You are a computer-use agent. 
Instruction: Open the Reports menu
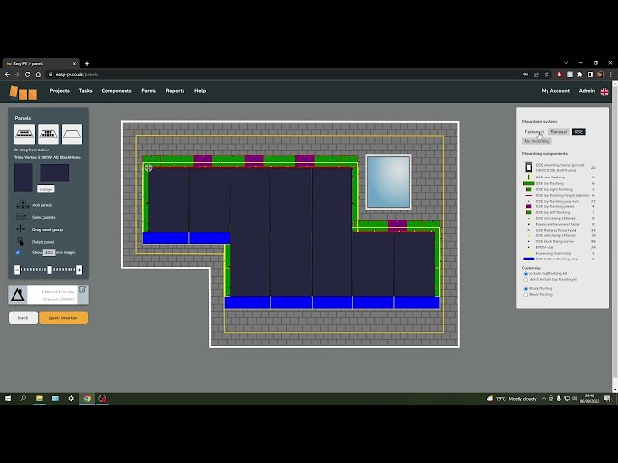pyautogui.click(x=175, y=91)
